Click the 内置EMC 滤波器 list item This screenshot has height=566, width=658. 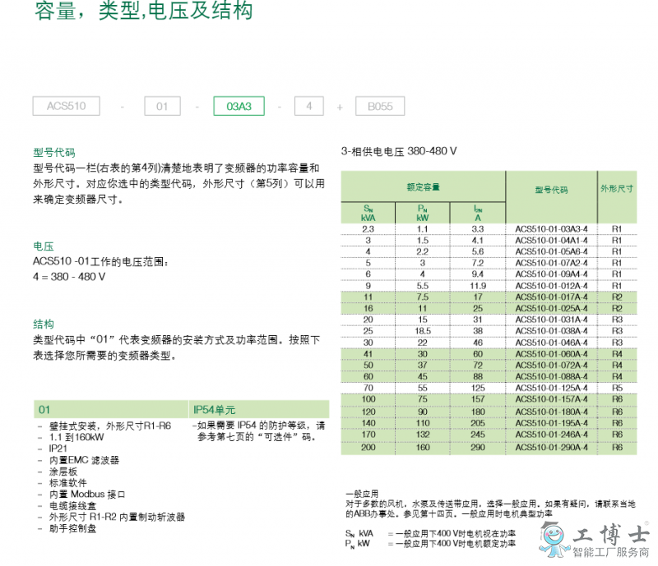[84, 460]
